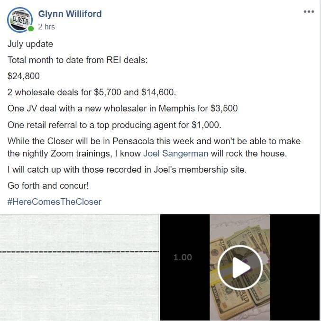This screenshot has height=321, width=321.
Task: Click the Closer license plate profile picture
Action: (x=19, y=20)
